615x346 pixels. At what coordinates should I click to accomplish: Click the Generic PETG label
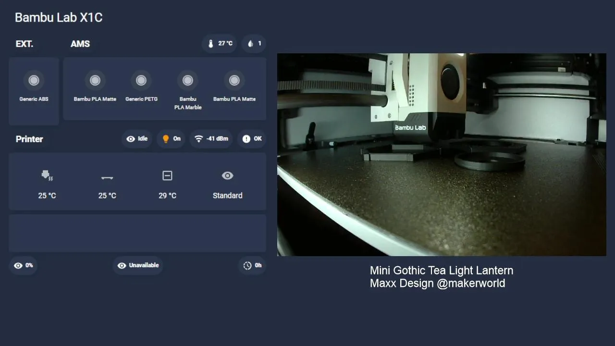[x=141, y=99]
